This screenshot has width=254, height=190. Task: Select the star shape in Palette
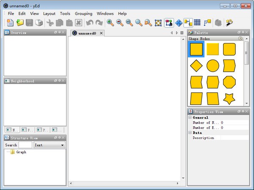[x=229, y=98]
